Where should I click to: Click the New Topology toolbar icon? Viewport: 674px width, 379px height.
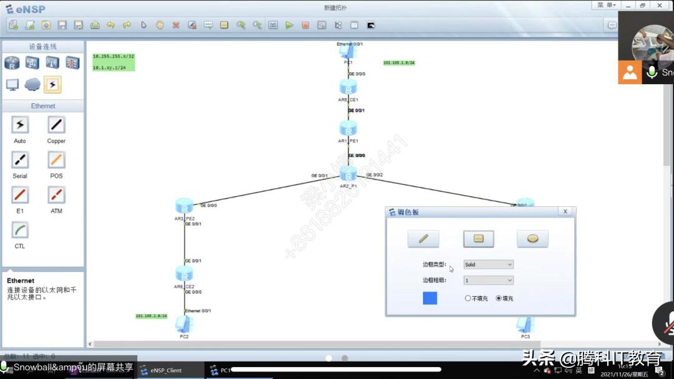[13, 25]
